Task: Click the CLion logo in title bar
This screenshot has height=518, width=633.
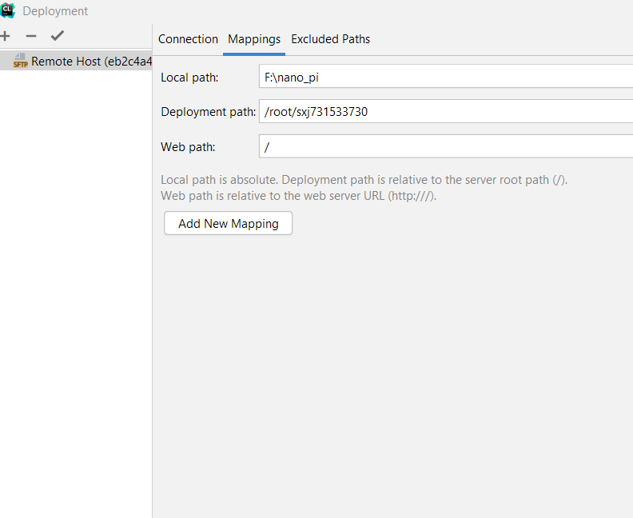Action: pyautogui.click(x=8, y=10)
